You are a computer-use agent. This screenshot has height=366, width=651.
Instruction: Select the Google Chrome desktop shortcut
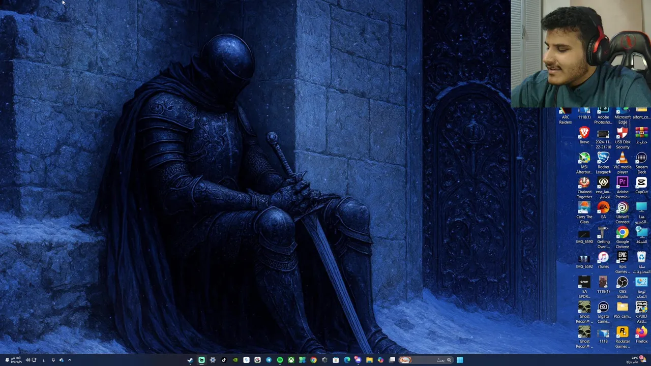tap(623, 238)
